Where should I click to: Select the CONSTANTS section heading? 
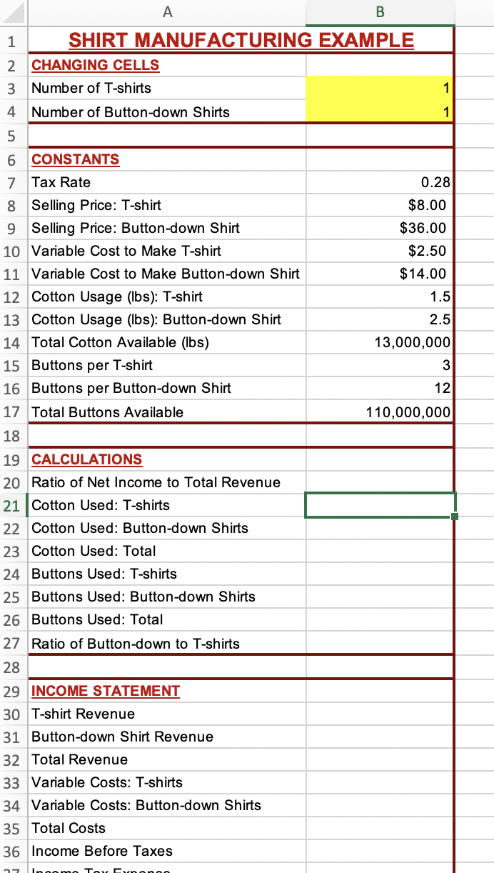76,159
